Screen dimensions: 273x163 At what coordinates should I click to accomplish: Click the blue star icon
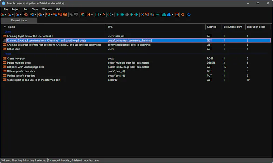tap(189, 15)
